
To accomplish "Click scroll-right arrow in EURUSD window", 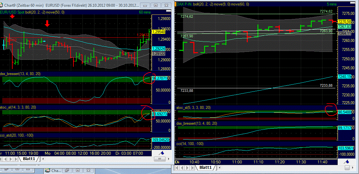I will coord(169,159).
